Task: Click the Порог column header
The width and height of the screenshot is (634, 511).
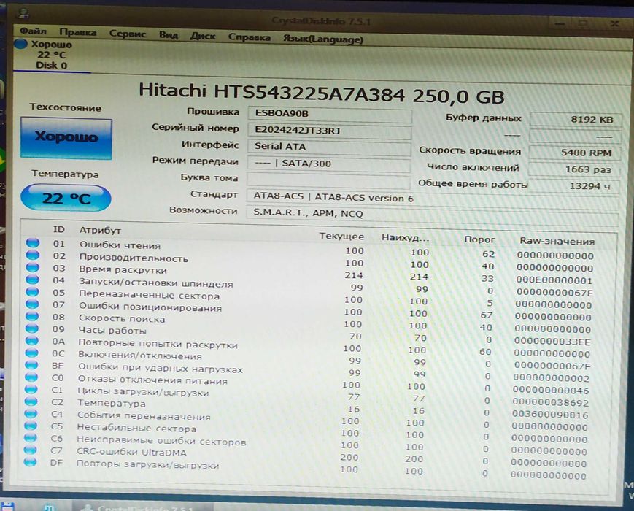Action: [x=479, y=239]
